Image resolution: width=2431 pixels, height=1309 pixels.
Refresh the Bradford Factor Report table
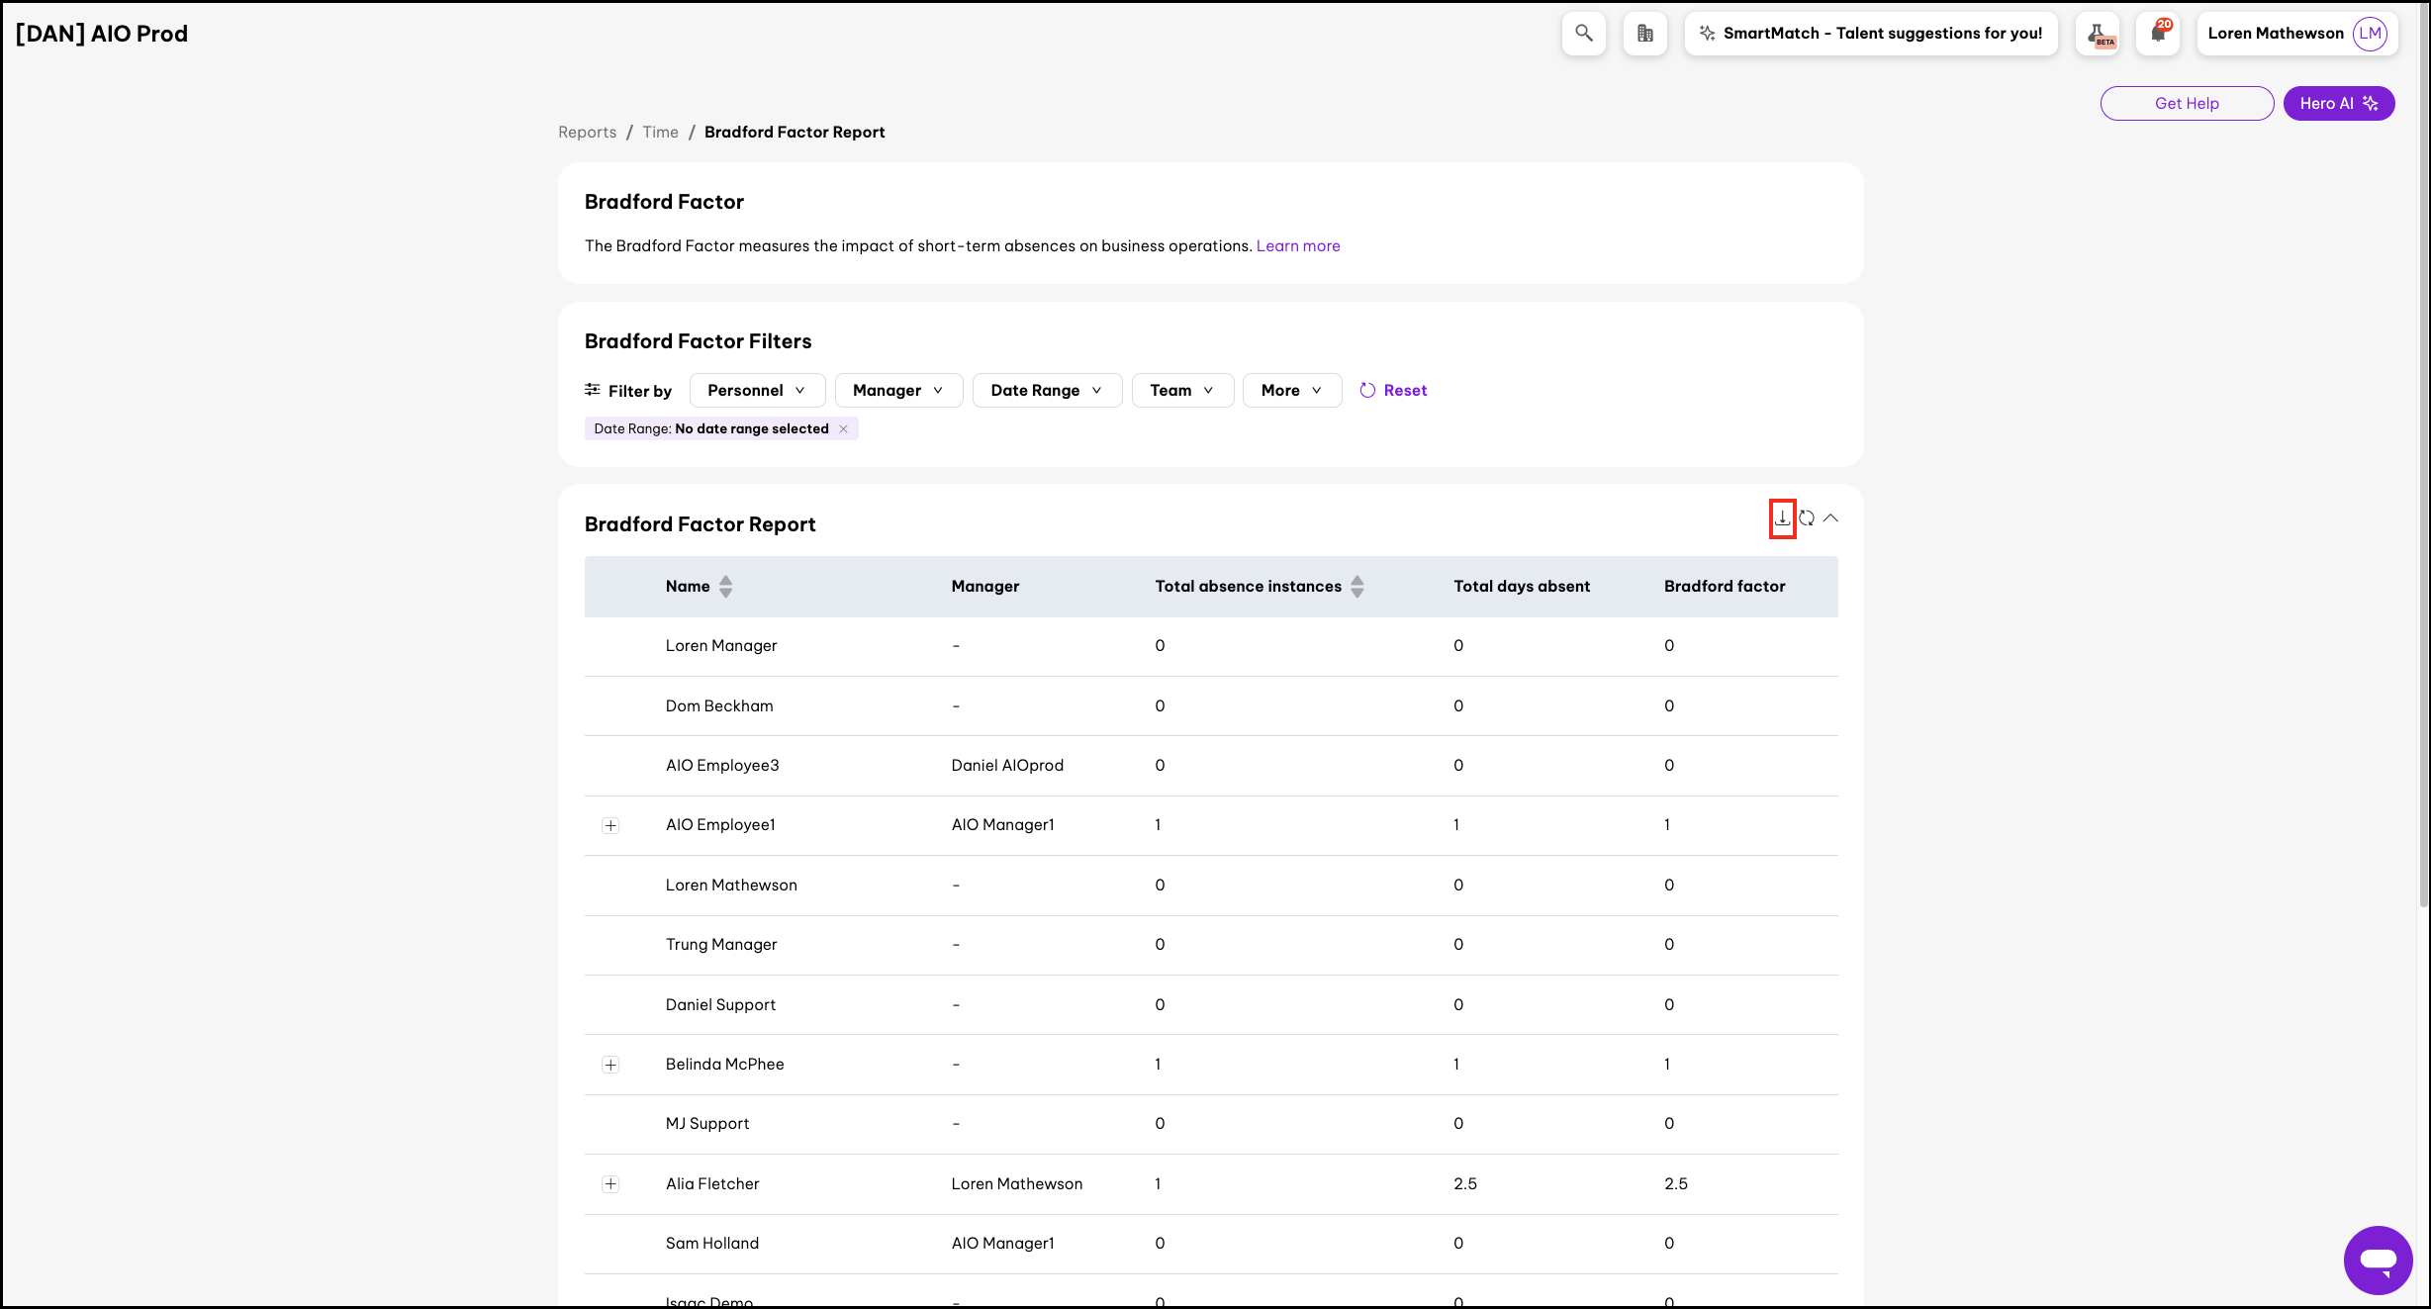pyautogui.click(x=1807, y=518)
